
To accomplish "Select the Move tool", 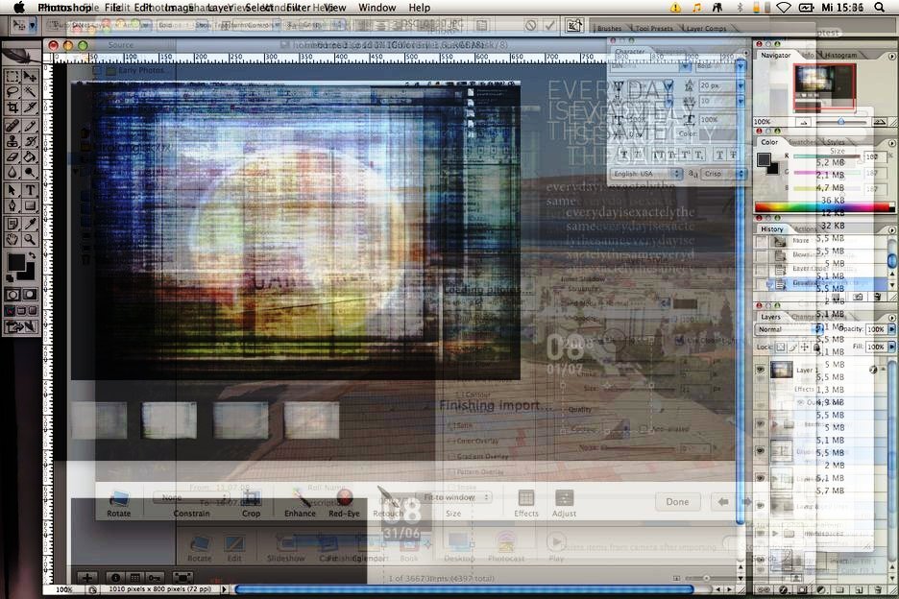I will pos(30,77).
